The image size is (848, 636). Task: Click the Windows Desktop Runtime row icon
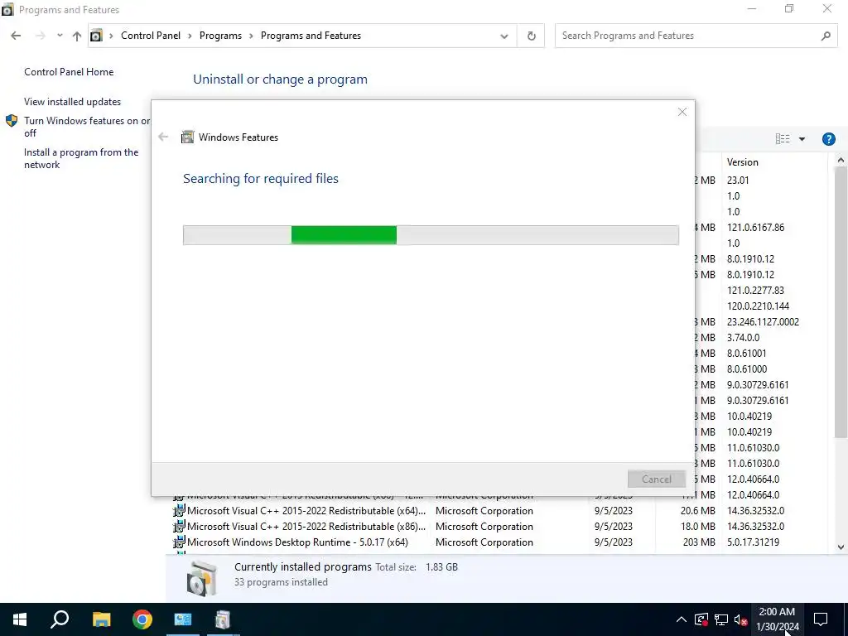(x=179, y=542)
